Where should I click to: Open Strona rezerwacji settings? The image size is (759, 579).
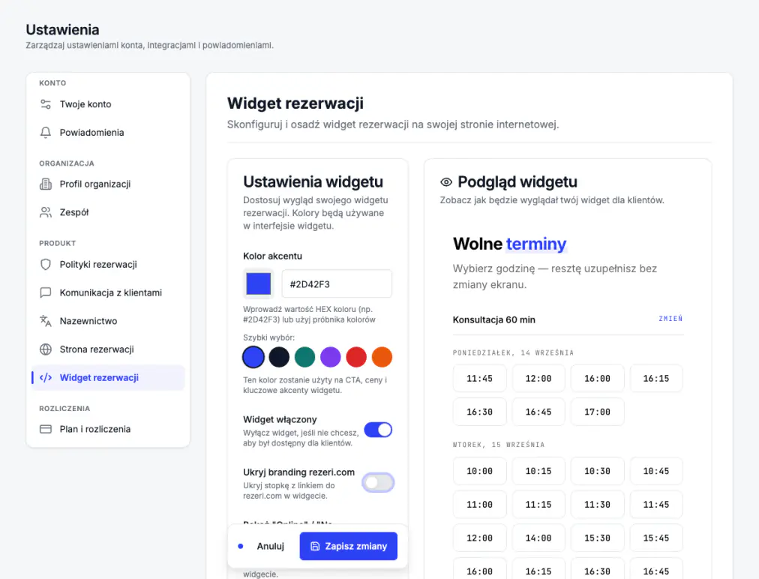point(108,349)
